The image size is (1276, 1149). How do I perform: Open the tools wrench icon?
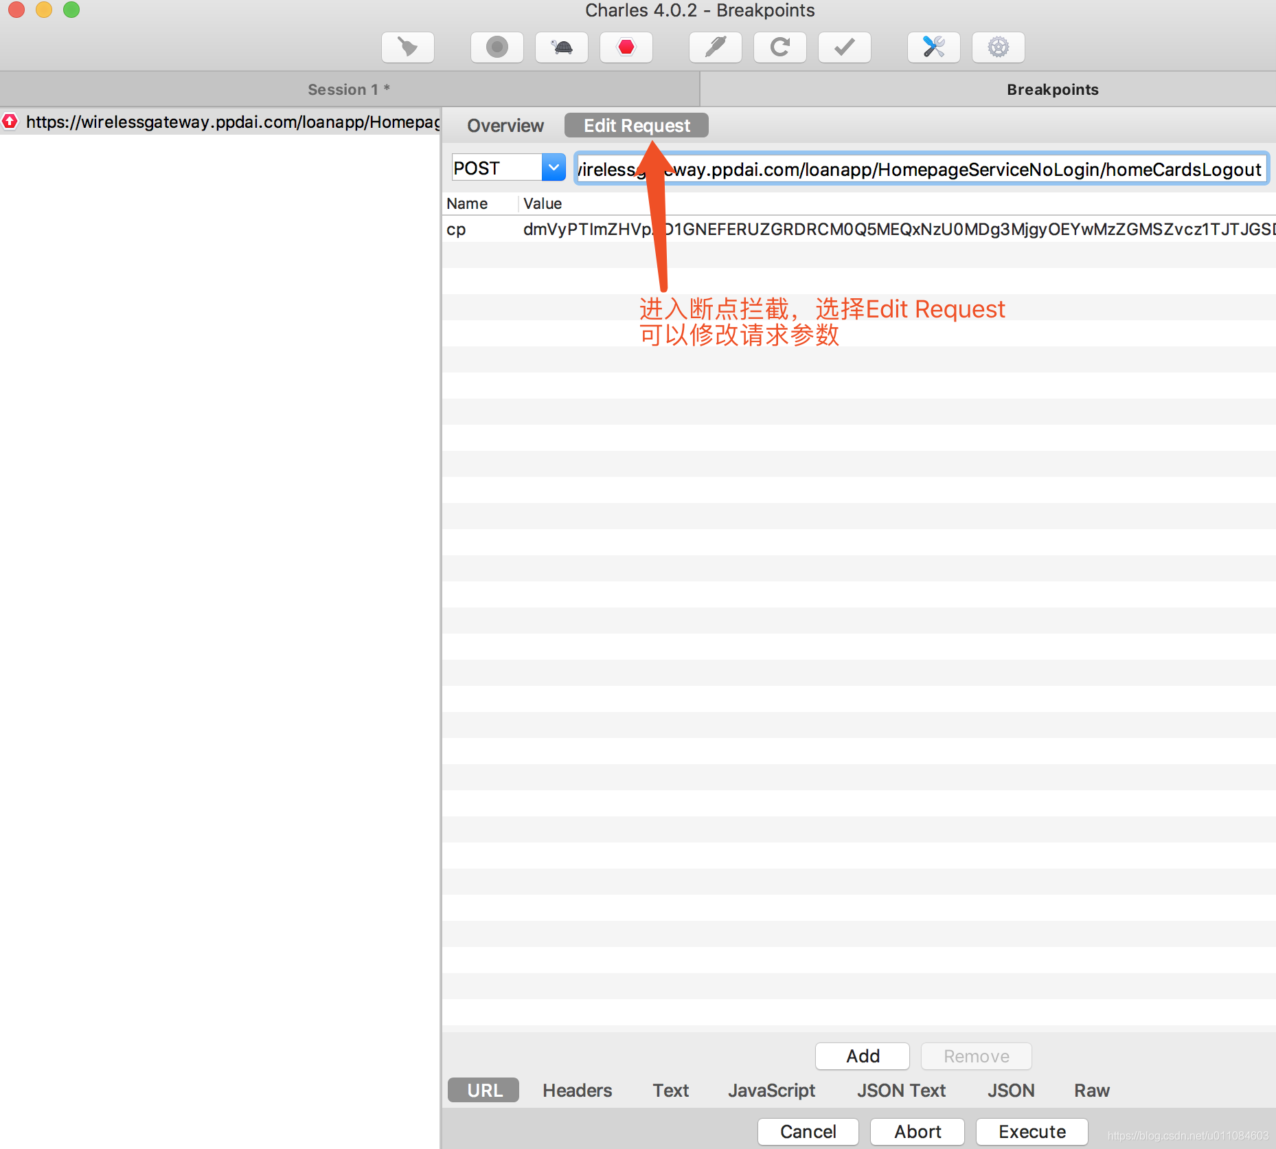pyautogui.click(x=934, y=47)
